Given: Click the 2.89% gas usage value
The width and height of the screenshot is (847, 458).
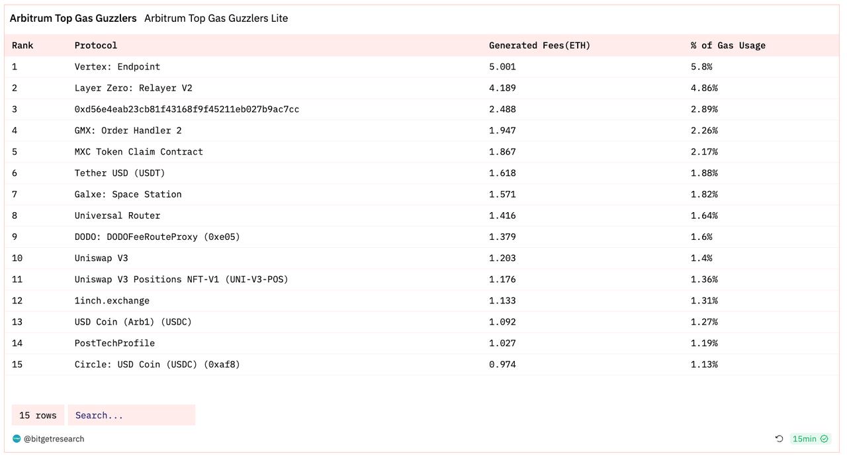Looking at the screenshot, I should point(704,109).
